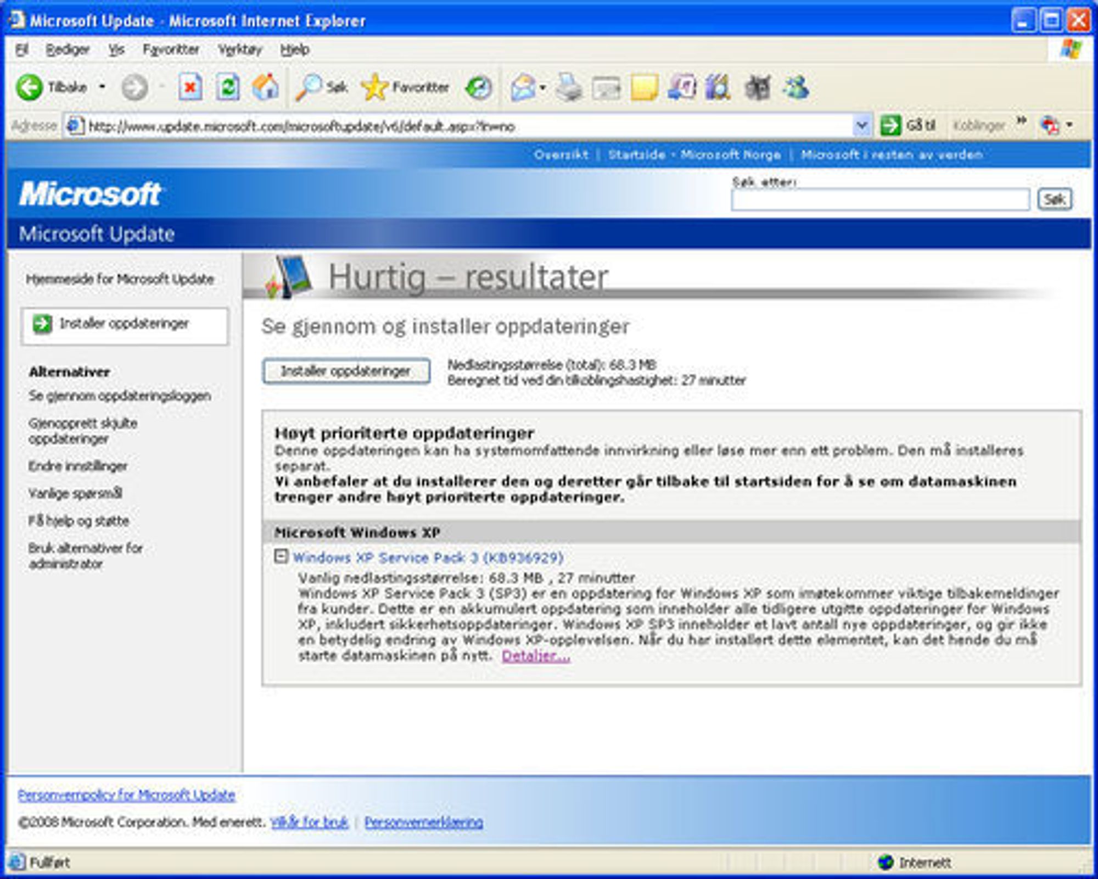This screenshot has height=879, width=1098.
Task: Expand the Koblinger links chevron
Action: 1022,121
